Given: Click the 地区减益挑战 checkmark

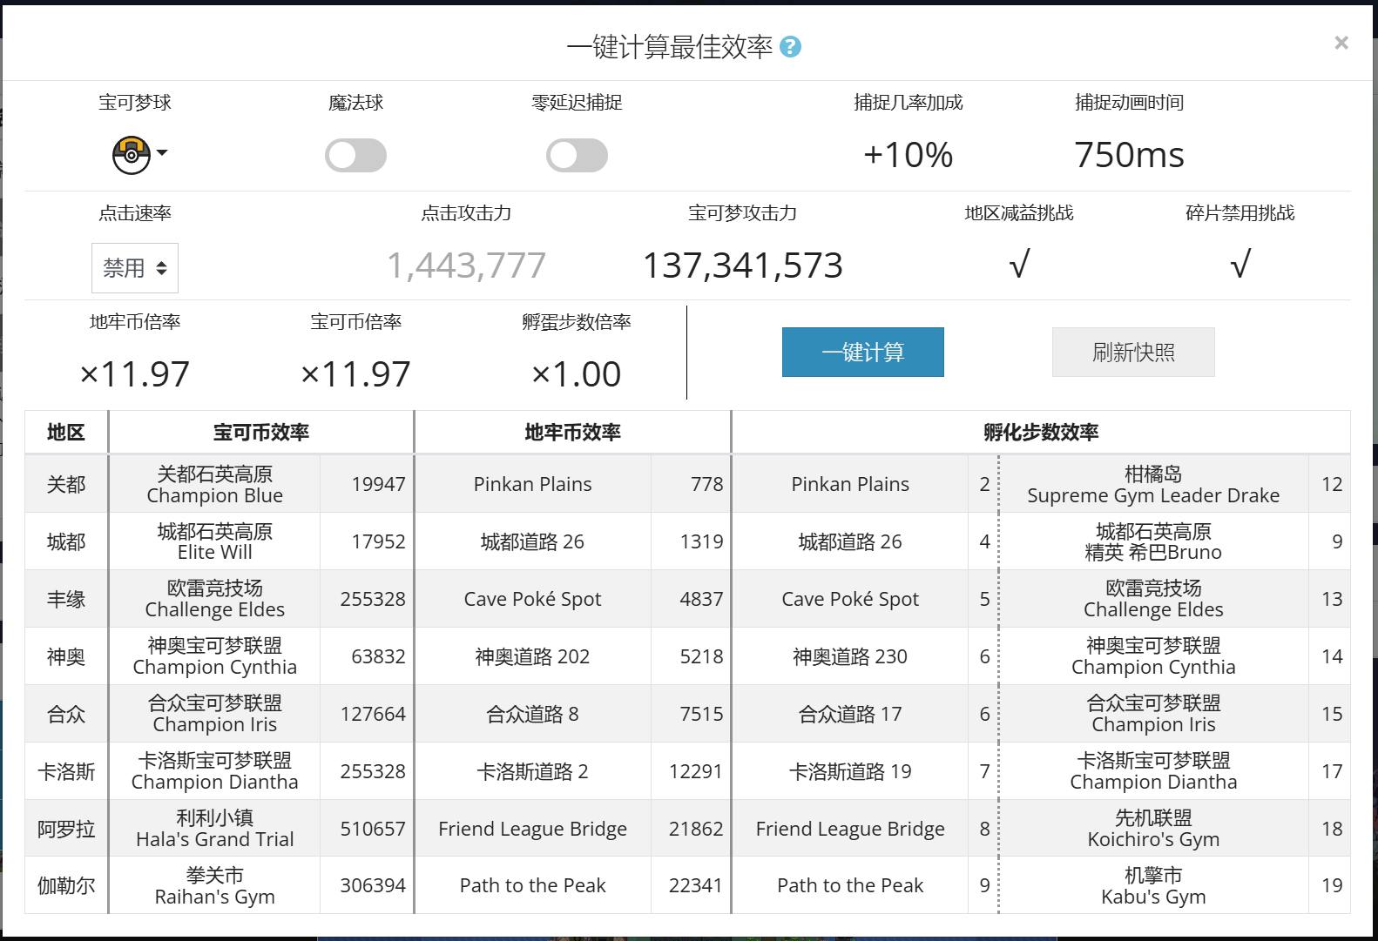Looking at the screenshot, I should [x=1018, y=264].
